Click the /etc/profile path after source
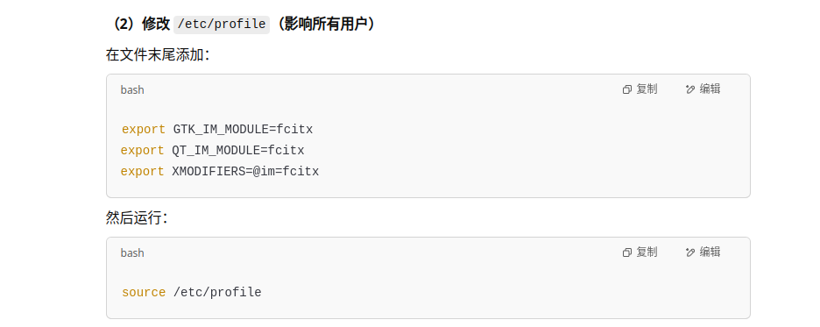This screenshot has width=820, height=327. (x=217, y=293)
